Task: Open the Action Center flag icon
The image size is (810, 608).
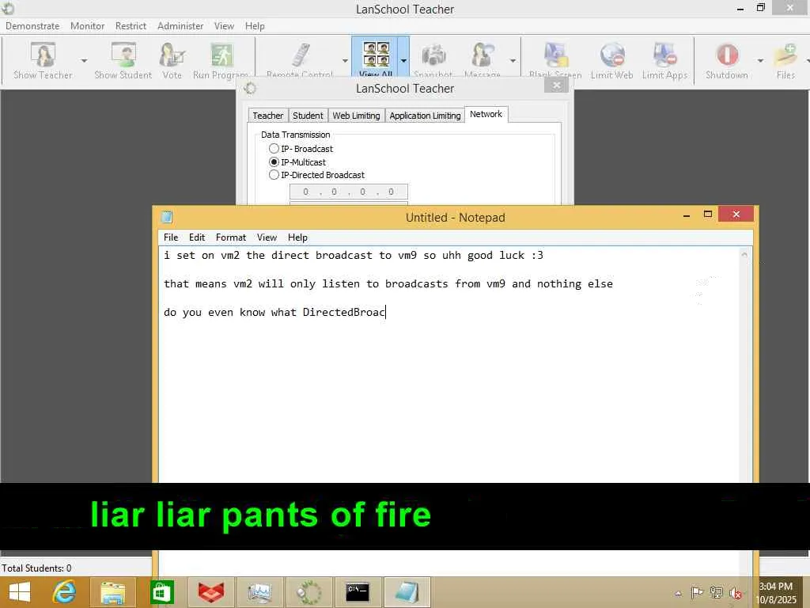Action: 697,592
